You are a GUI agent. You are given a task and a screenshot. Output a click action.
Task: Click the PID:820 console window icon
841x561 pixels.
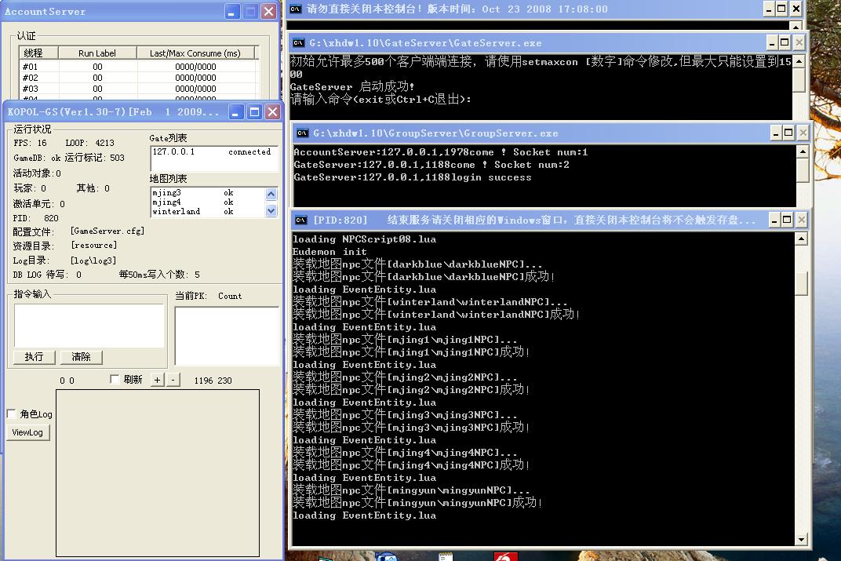click(300, 220)
